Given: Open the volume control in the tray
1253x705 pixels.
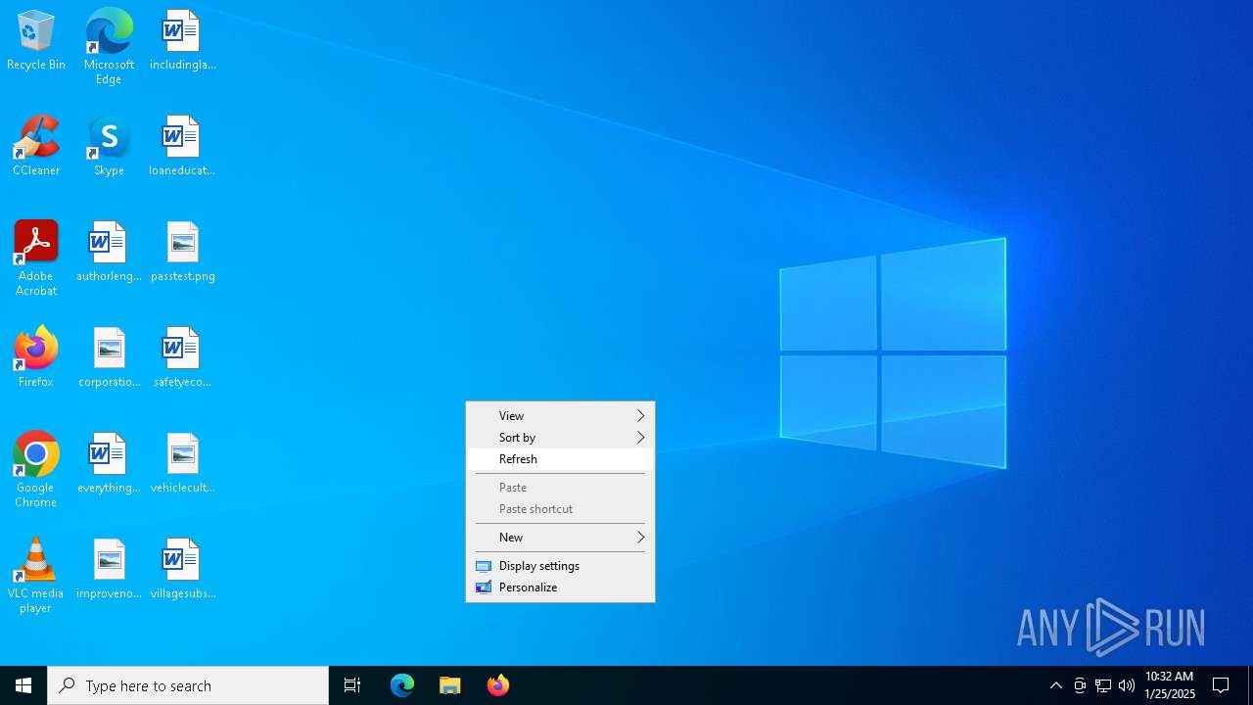Looking at the screenshot, I should [1127, 685].
